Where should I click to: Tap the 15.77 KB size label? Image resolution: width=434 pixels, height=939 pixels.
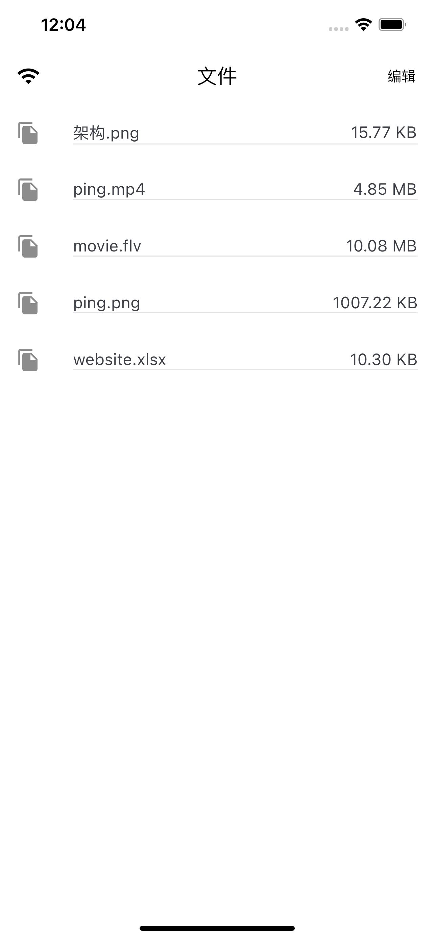(383, 133)
